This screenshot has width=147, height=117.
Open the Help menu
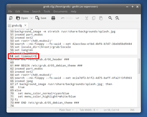[74, 12]
